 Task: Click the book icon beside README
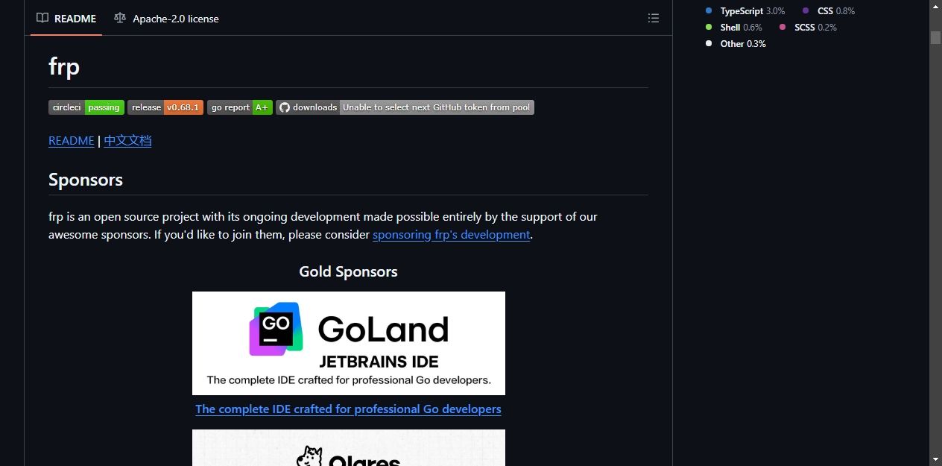click(x=42, y=18)
